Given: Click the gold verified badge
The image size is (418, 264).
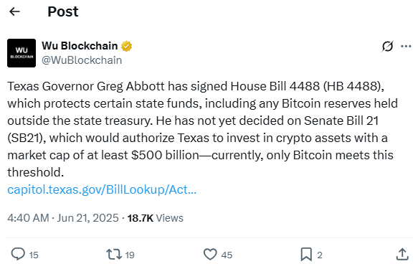Looking at the screenshot, I should coord(127,46).
